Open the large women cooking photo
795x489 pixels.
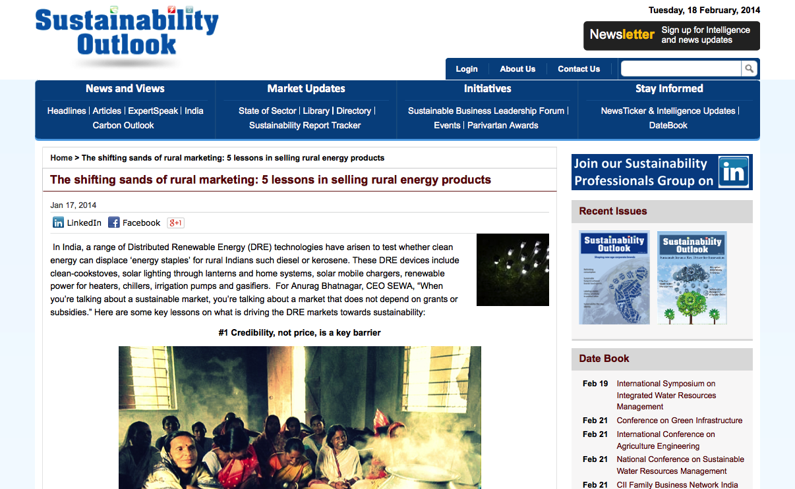pos(300,417)
